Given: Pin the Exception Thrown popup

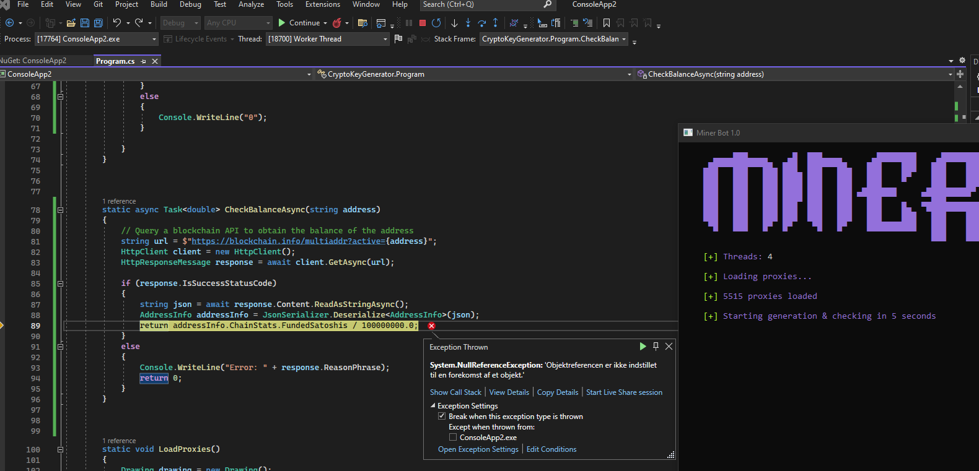Looking at the screenshot, I should coord(656,347).
